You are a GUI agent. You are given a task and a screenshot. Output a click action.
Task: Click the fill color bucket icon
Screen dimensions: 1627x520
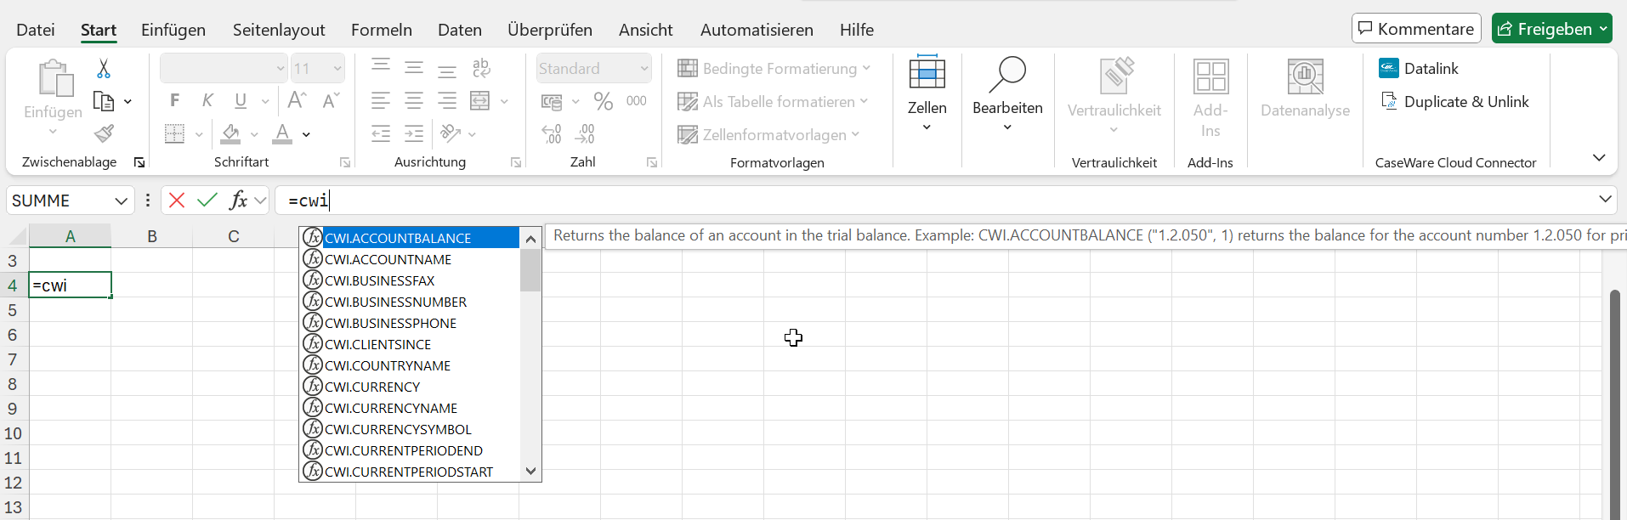coord(230,133)
